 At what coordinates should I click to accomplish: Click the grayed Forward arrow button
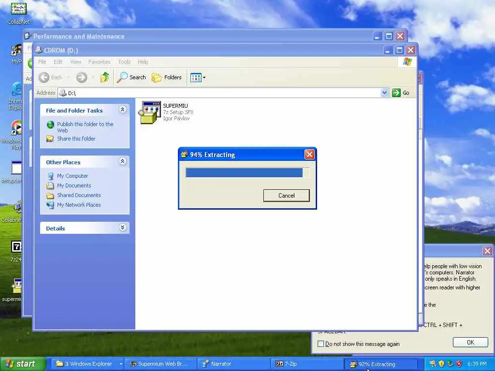pos(81,77)
